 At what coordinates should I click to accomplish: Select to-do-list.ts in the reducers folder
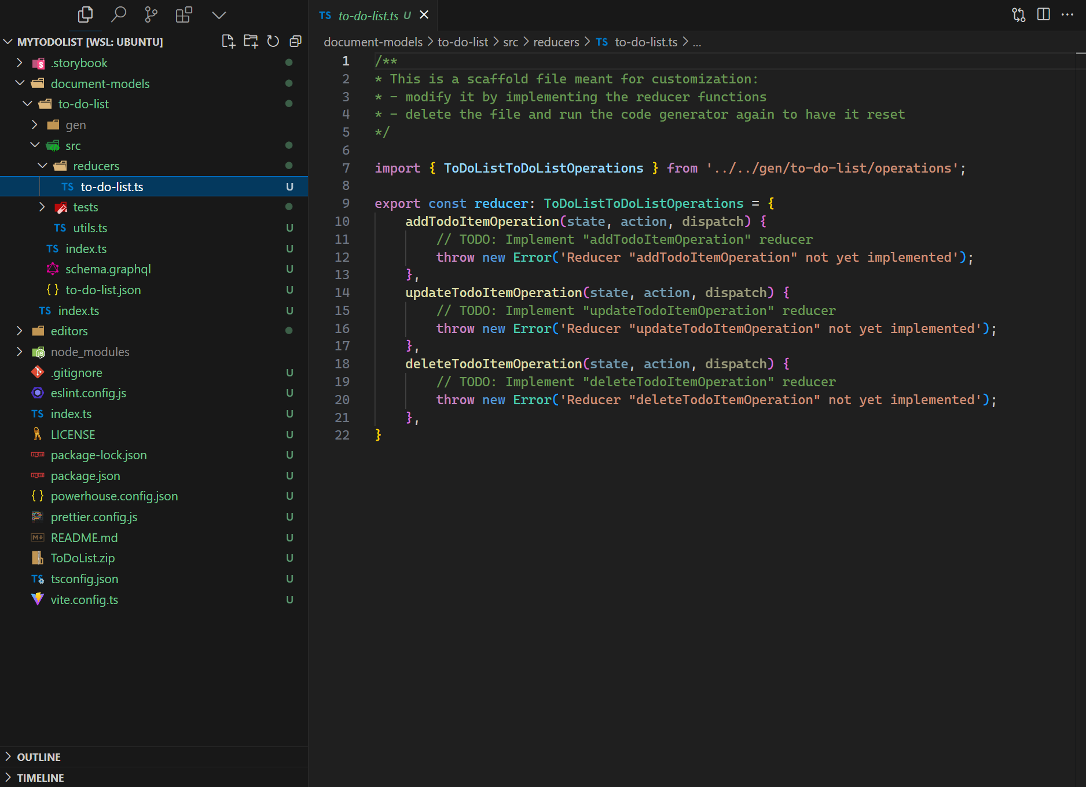154,186
